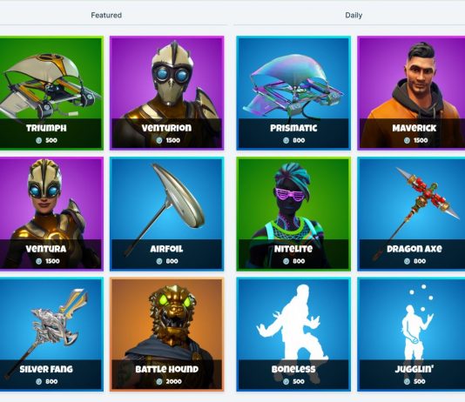This screenshot has width=465, height=402.
Task: Select the Triumph glider item
Action: [x=51, y=93]
